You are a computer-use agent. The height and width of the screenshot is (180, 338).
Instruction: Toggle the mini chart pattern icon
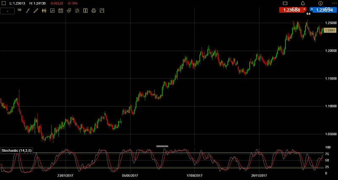(x=52, y=10)
